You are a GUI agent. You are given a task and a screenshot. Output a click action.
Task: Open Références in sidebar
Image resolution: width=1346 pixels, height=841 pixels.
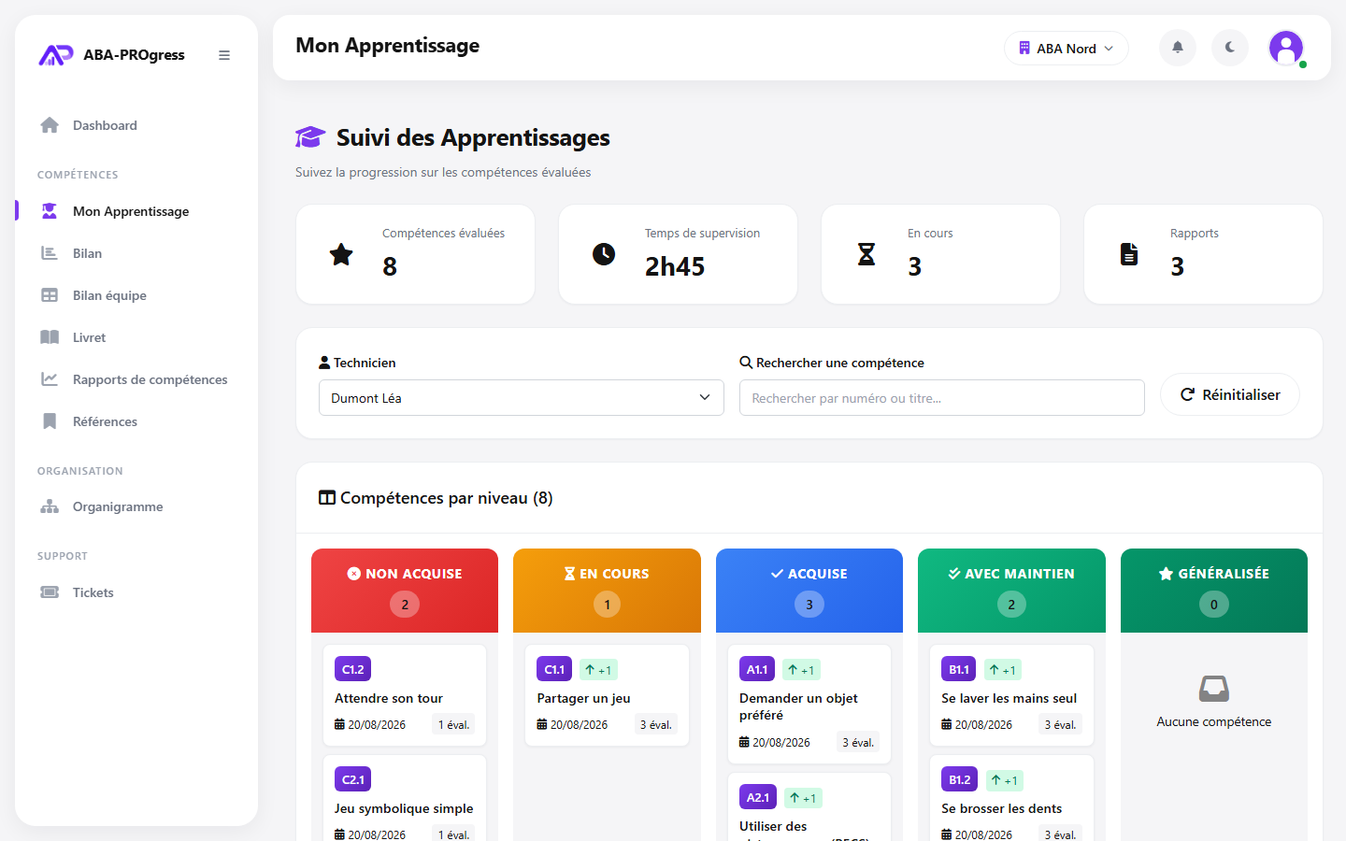(136, 421)
